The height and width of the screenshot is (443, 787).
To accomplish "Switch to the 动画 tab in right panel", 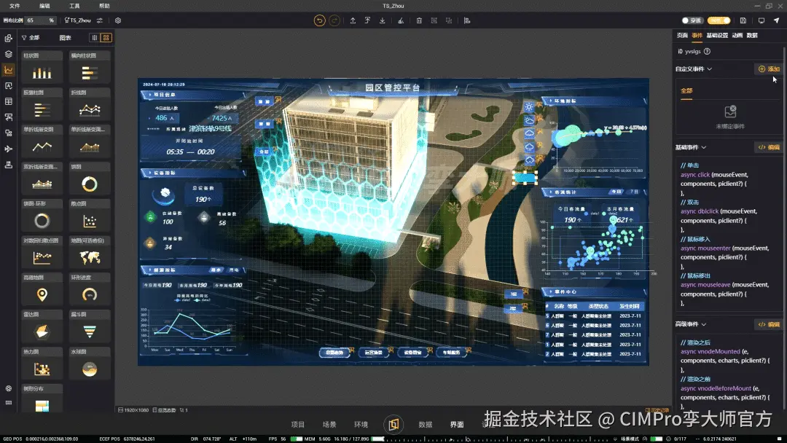I will coord(737,35).
